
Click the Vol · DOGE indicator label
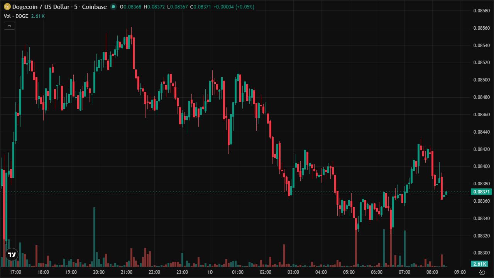pyautogui.click(x=16, y=16)
